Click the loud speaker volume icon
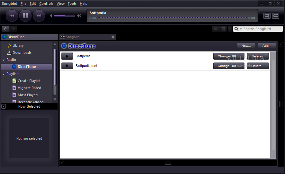Screen dimensions: 285x174 pos(79,16)
